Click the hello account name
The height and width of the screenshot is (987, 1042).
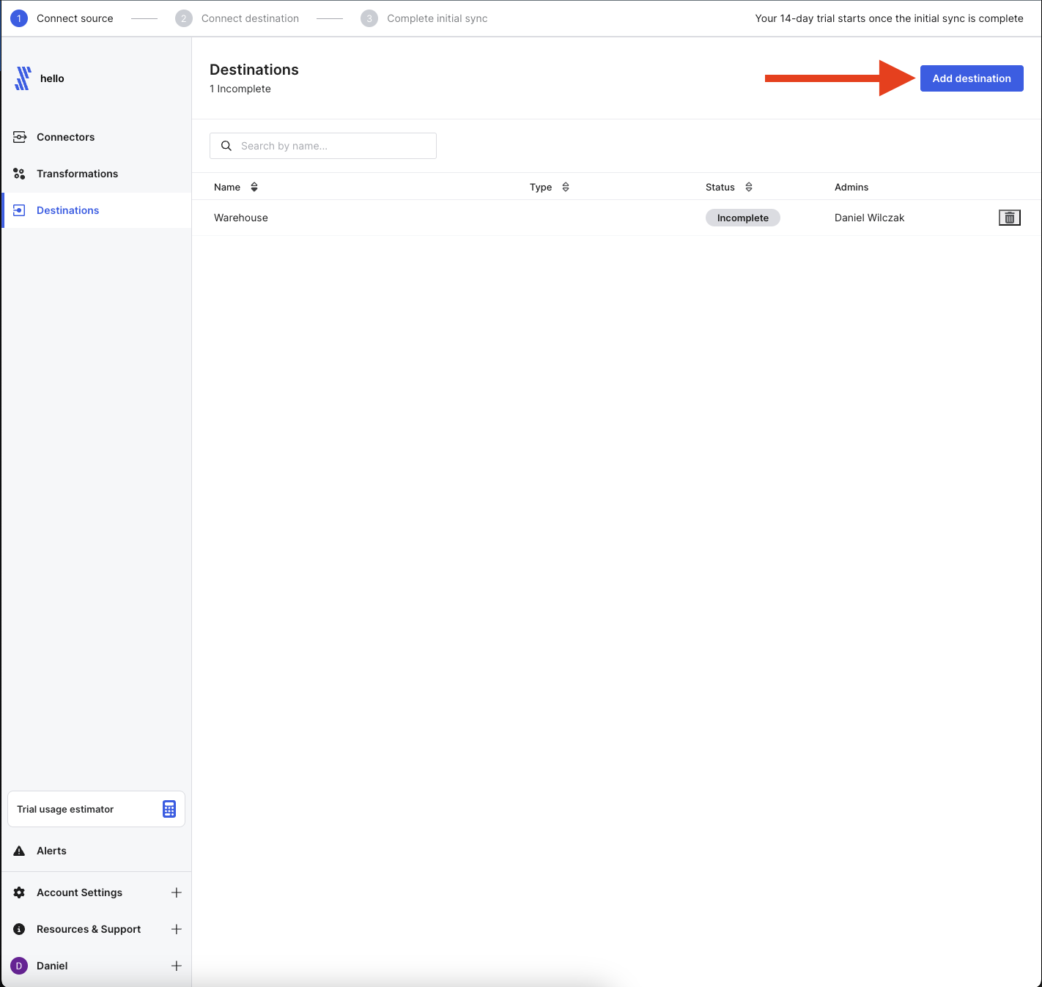(x=52, y=78)
